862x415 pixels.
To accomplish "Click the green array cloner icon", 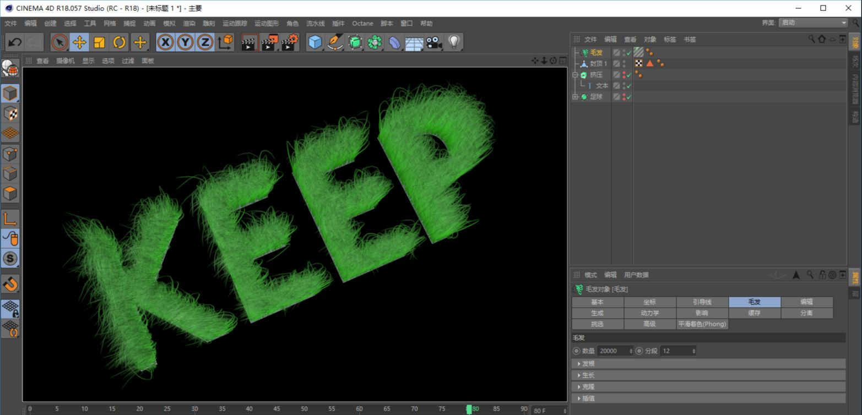I will pyautogui.click(x=375, y=42).
